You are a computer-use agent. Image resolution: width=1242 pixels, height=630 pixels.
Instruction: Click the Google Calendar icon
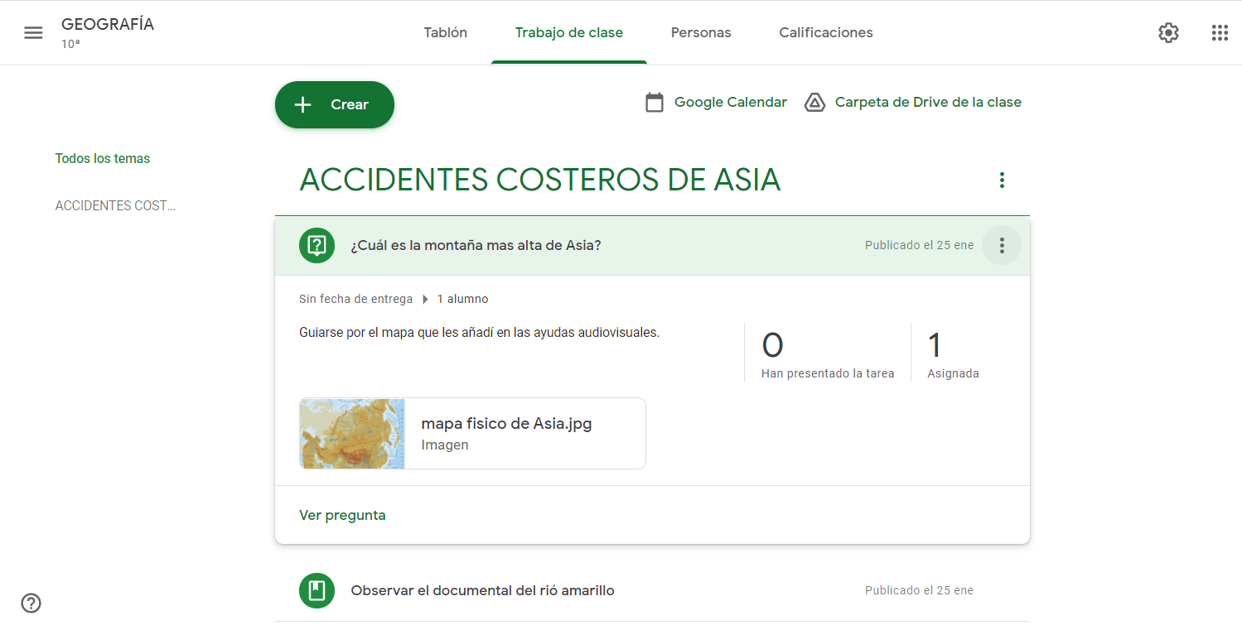coord(655,103)
